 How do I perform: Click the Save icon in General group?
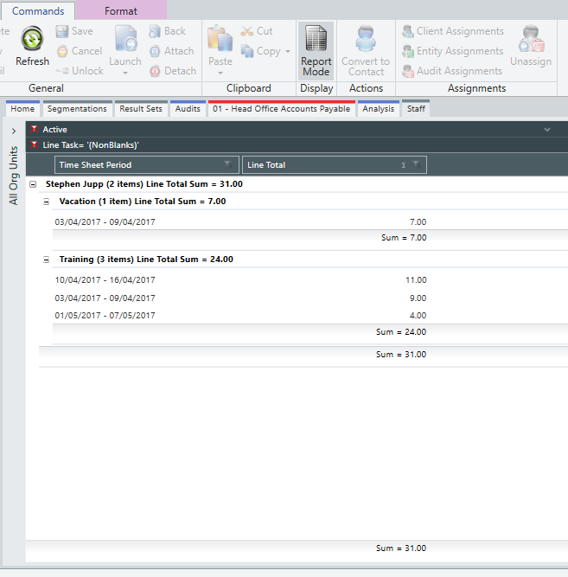[61, 31]
